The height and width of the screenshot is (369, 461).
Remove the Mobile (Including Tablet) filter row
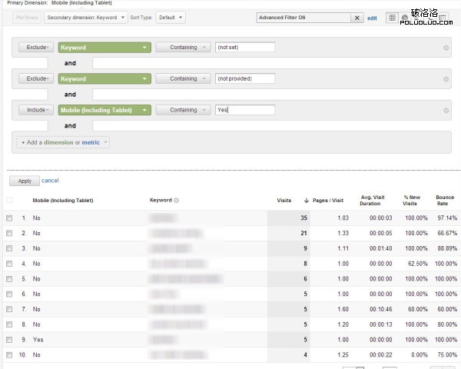(x=446, y=110)
